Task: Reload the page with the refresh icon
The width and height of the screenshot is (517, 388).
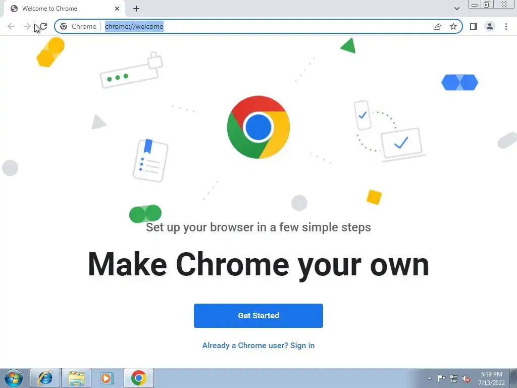Action: click(x=43, y=26)
